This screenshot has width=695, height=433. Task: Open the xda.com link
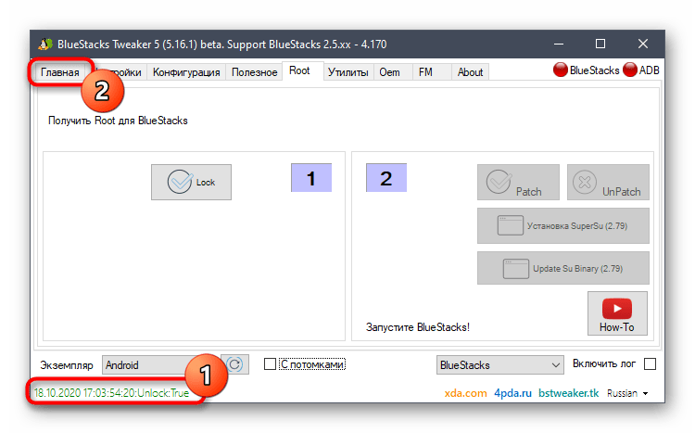[465, 393]
